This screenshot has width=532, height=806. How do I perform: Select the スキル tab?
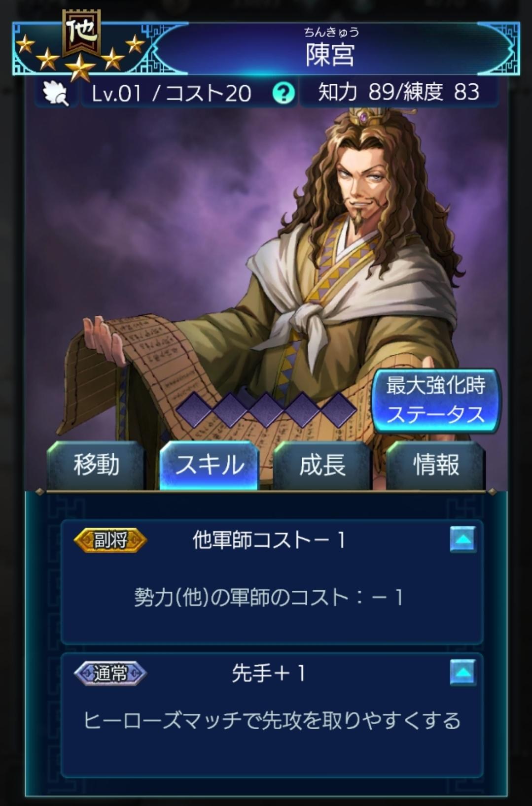pyautogui.click(x=210, y=465)
